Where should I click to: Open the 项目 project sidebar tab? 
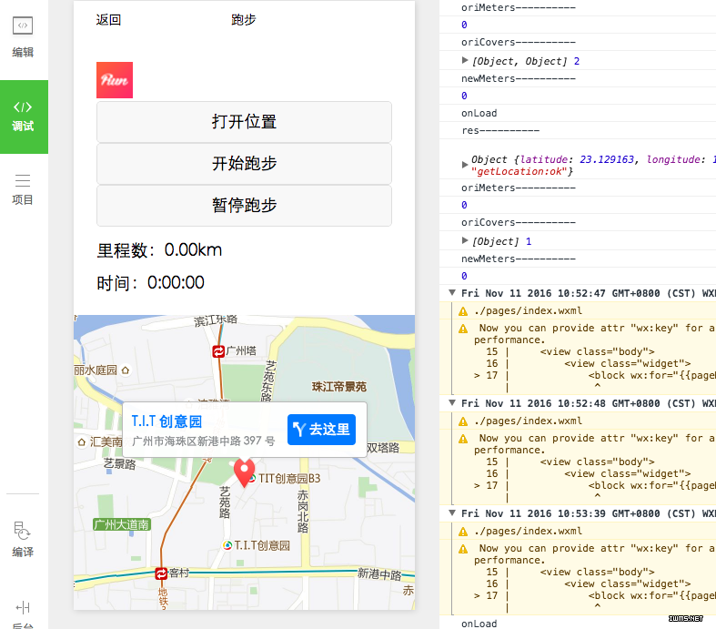tap(23, 189)
